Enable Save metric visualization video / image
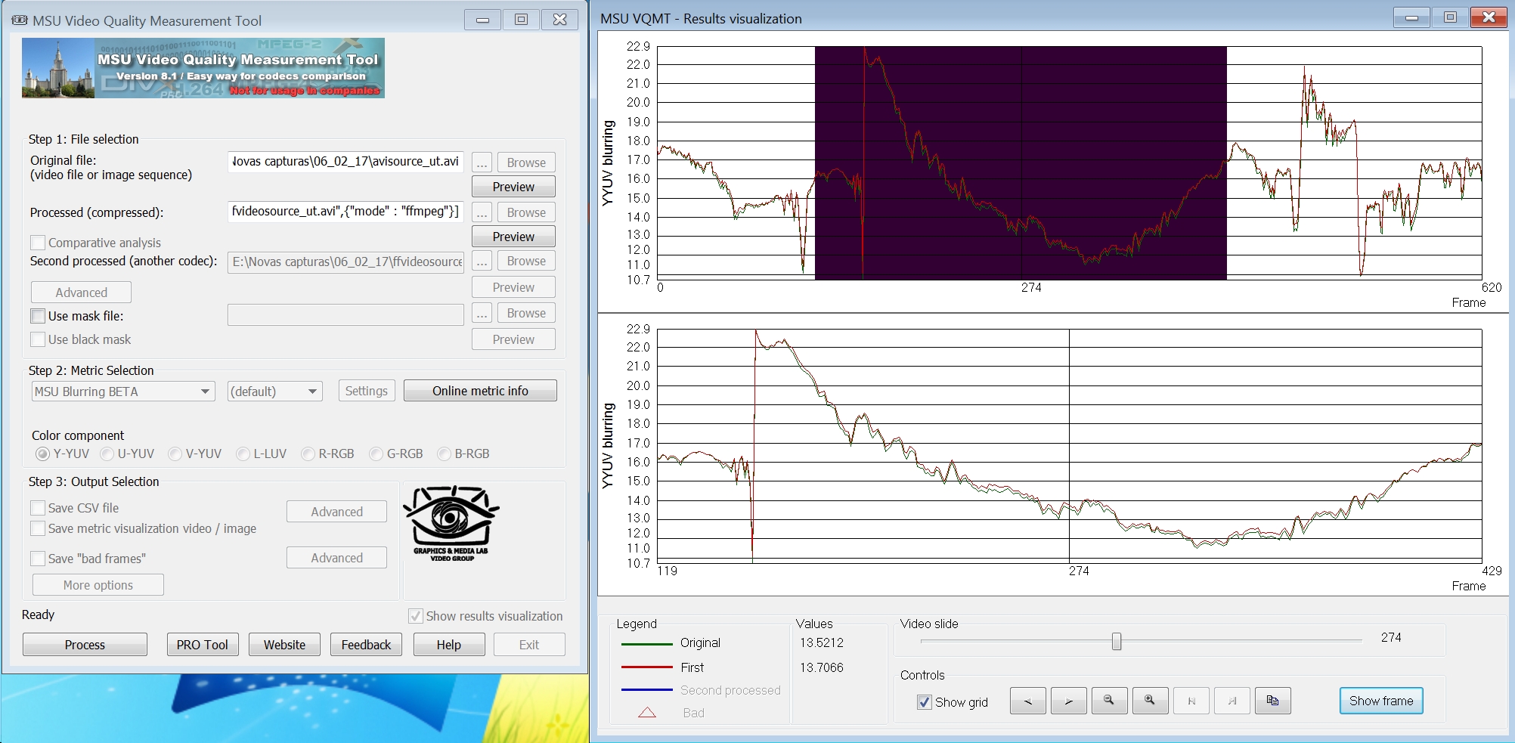Viewport: 1515px width, 743px height. pos(38,528)
